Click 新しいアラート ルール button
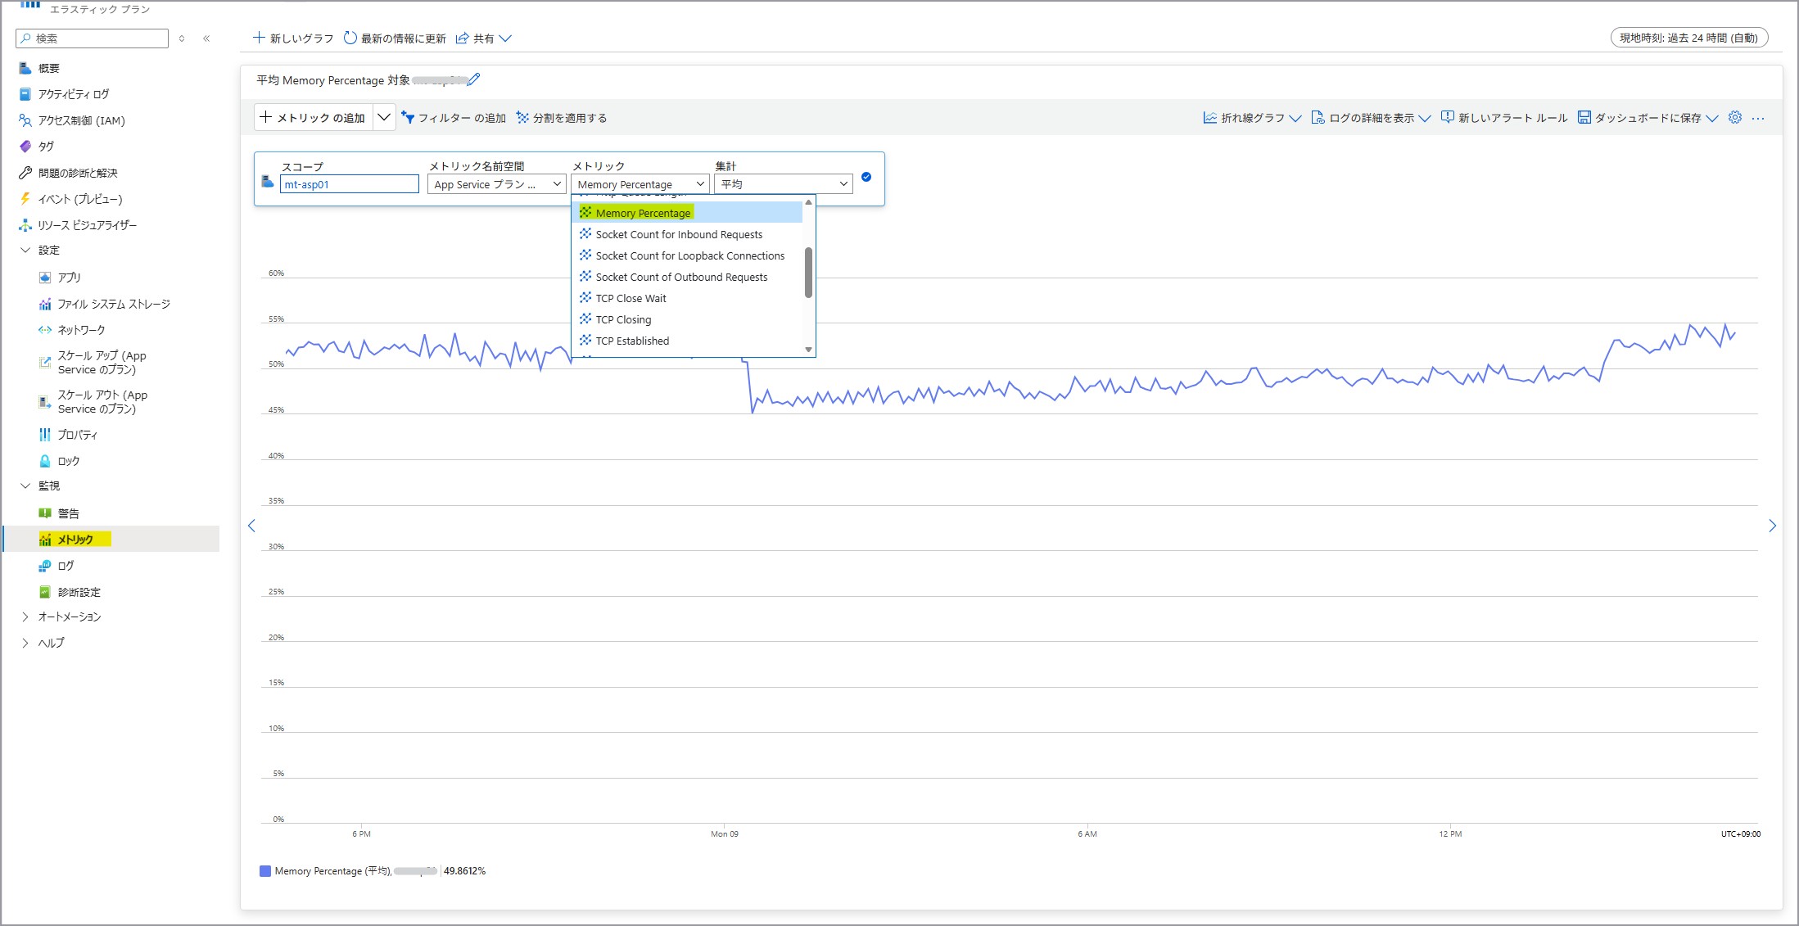Image resolution: width=1799 pixels, height=926 pixels. point(1504,118)
